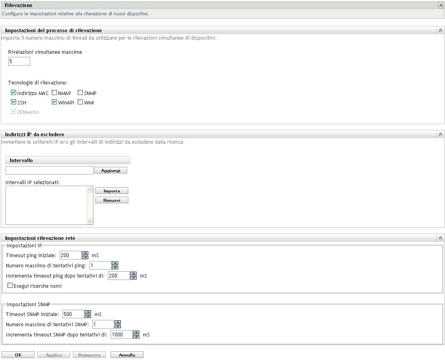
Task: Decrease maximum SNMP attempts
Action: [118, 326]
